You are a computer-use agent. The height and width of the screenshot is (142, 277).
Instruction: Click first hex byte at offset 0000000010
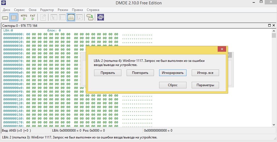pyautogui.click(x=28, y=38)
